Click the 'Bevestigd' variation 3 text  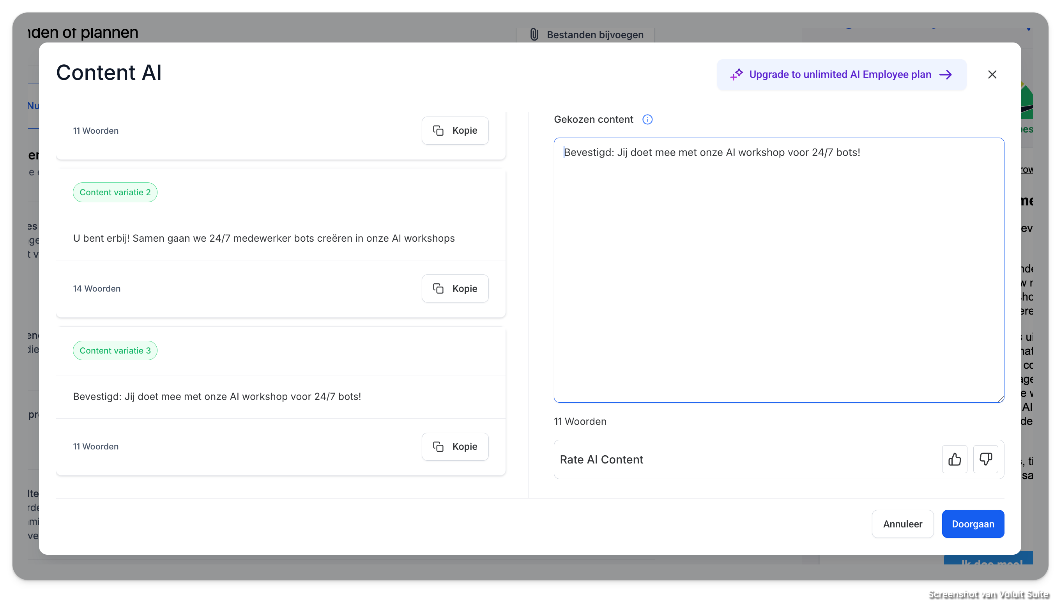pyautogui.click(x=217, y=396)
